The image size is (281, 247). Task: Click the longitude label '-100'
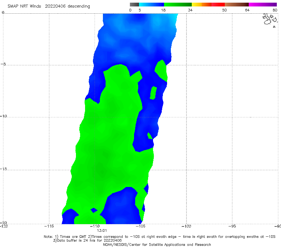click(186, 226)
